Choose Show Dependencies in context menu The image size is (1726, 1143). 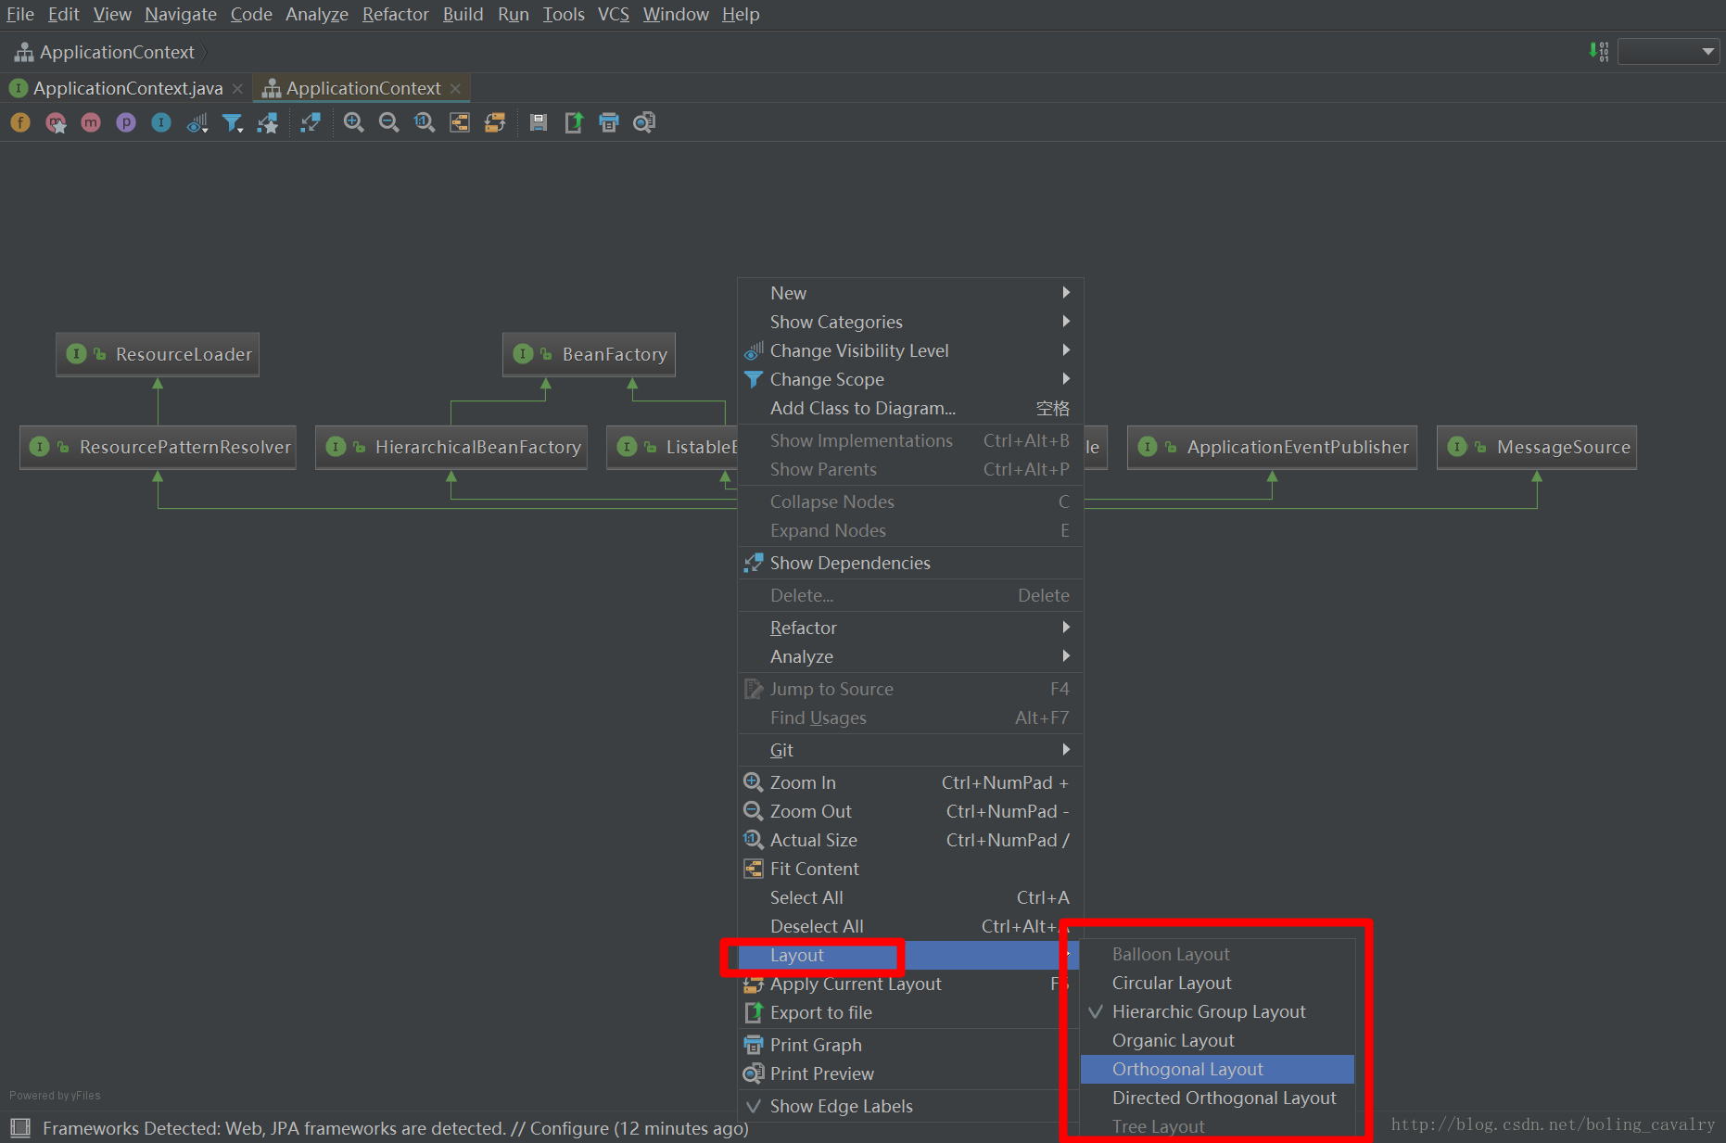[910, 563]
